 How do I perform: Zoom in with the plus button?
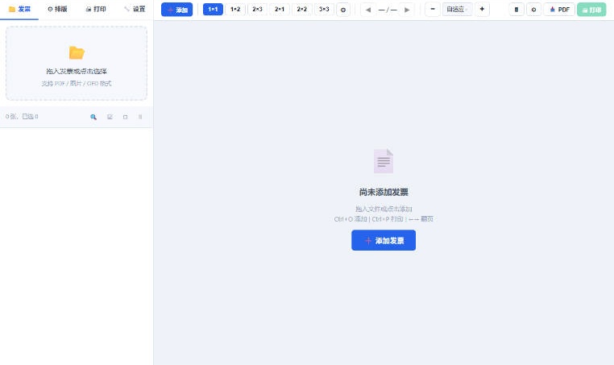click(x=482, y=9)
